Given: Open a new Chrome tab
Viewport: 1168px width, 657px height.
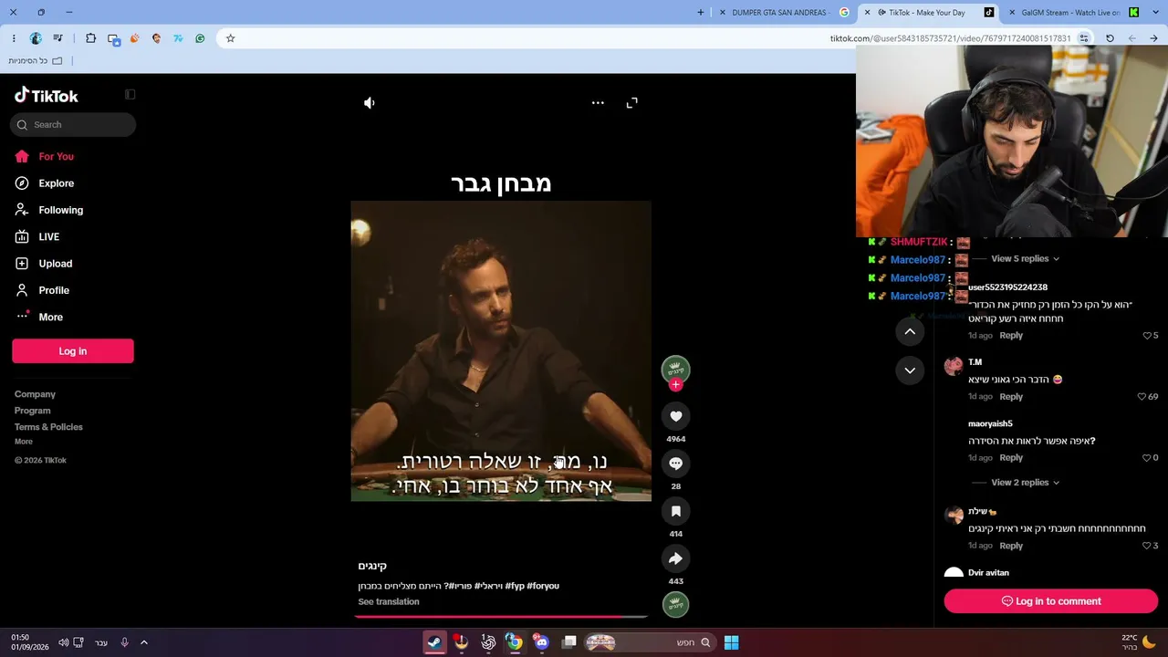Looking at the screenshot, I should click(x=701, y=13).
